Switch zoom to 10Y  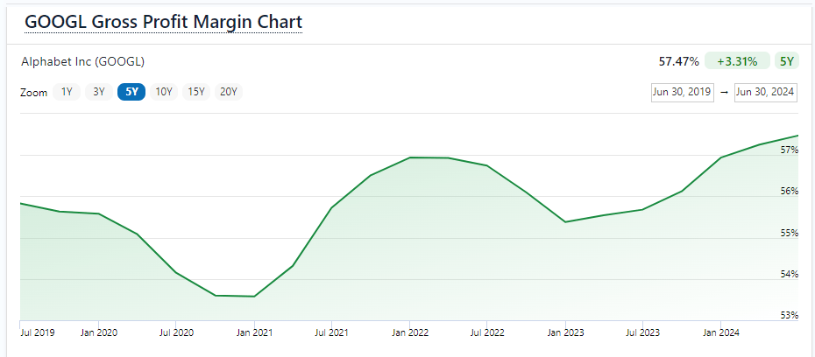tap(164, 93)
